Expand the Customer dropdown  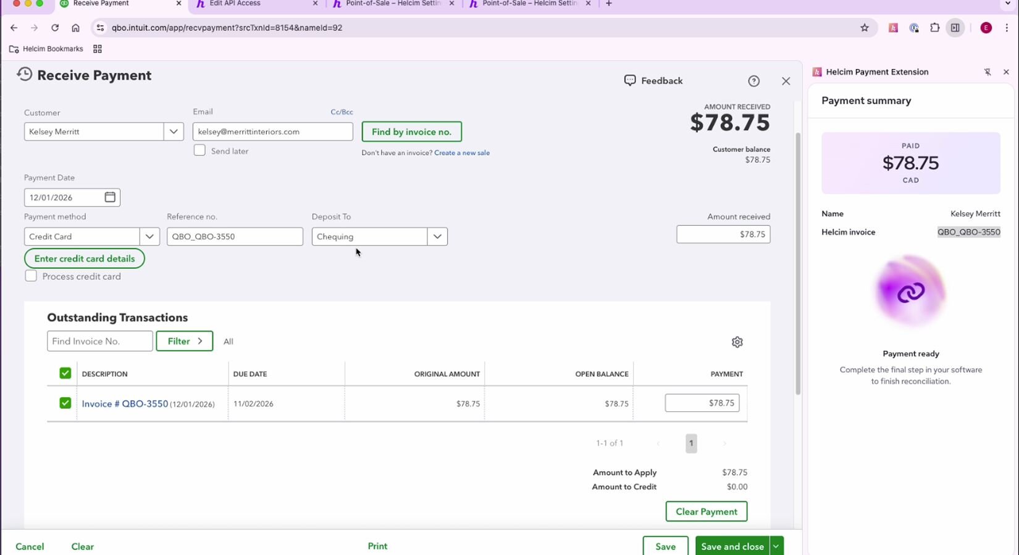(174, 131)
